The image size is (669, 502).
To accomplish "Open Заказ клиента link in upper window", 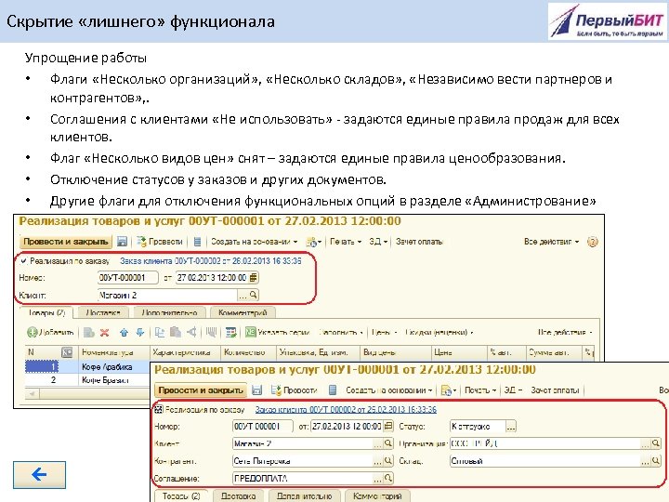I will [210, 261].
